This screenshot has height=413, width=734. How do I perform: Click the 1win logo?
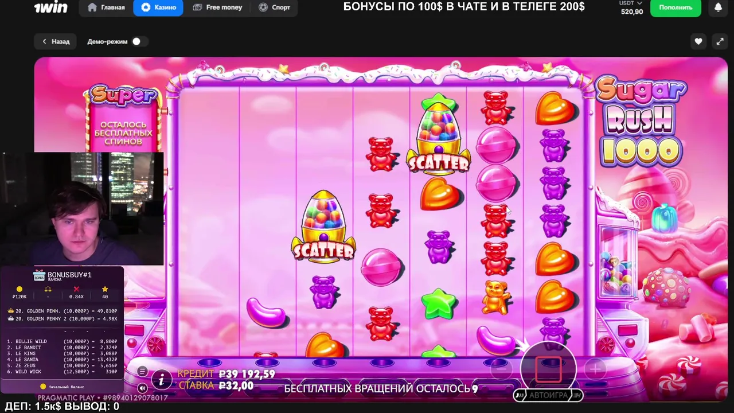click(50, 7)
